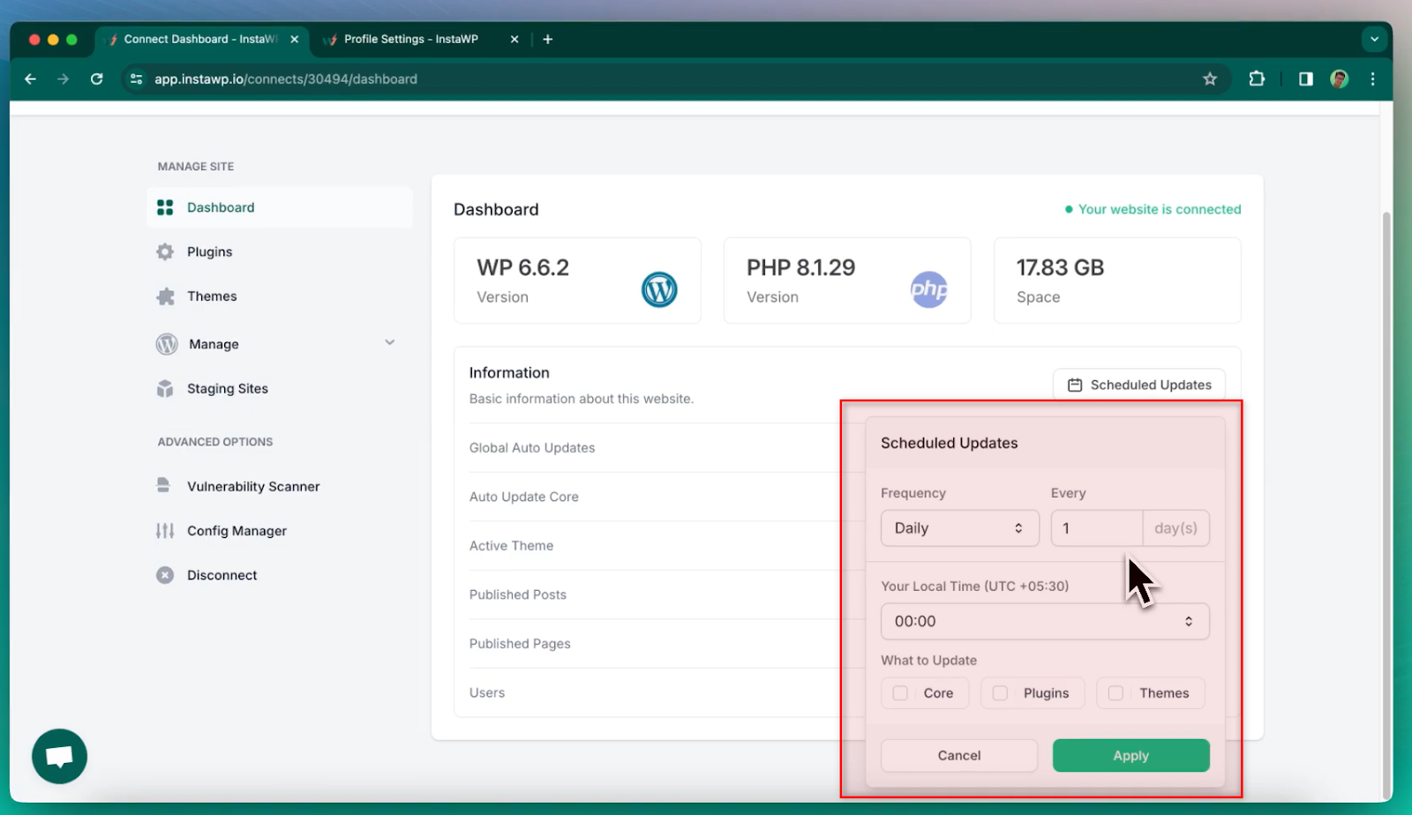Click Disconnect in advanced options
1412x815 pixels.
click(222, 575)
